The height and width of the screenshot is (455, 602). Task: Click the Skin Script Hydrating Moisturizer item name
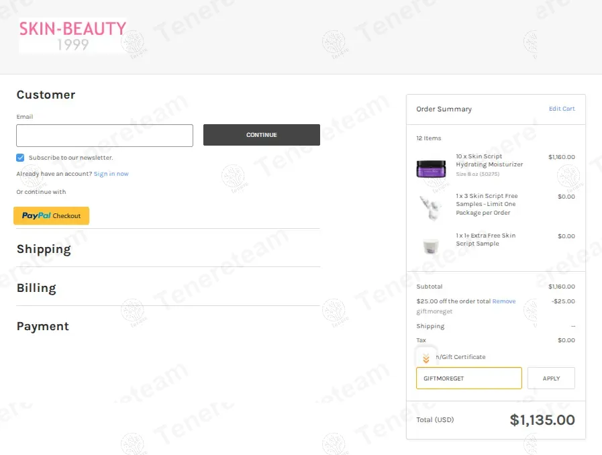coord(489,160)
